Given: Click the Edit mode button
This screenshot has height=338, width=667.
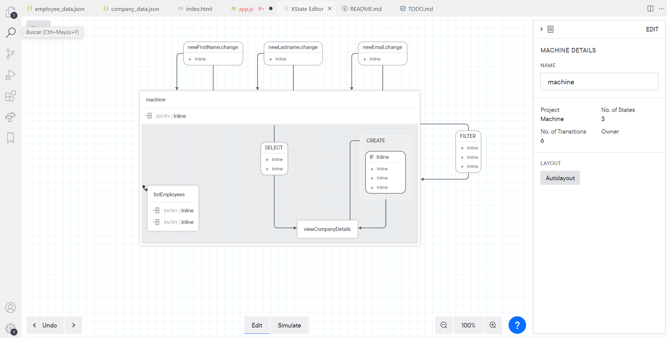Looking at the screenshot, I should [257, 325].
